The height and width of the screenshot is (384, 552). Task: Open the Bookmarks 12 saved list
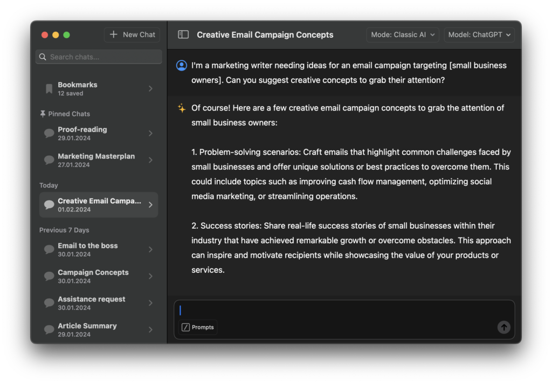[x=99, y=89]
